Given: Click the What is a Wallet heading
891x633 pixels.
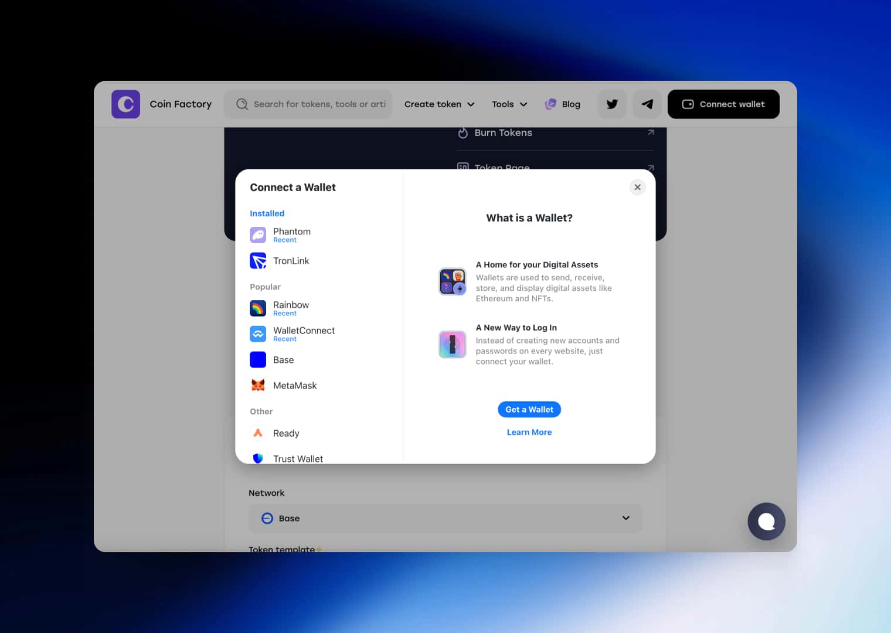Looking at the screenshot, I should point(529,218).
